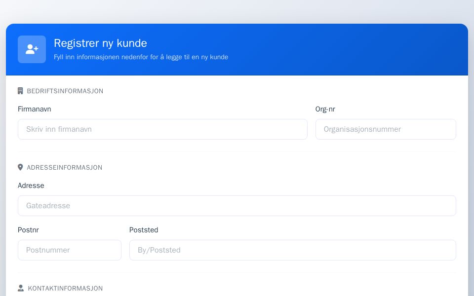Image resolution: width=474 pixels, height=296 pixels.
Task: Click the Adresse field label
Action: [31, 185]
